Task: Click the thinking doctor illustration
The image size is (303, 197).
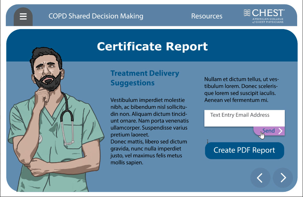Action: (56, 119)
